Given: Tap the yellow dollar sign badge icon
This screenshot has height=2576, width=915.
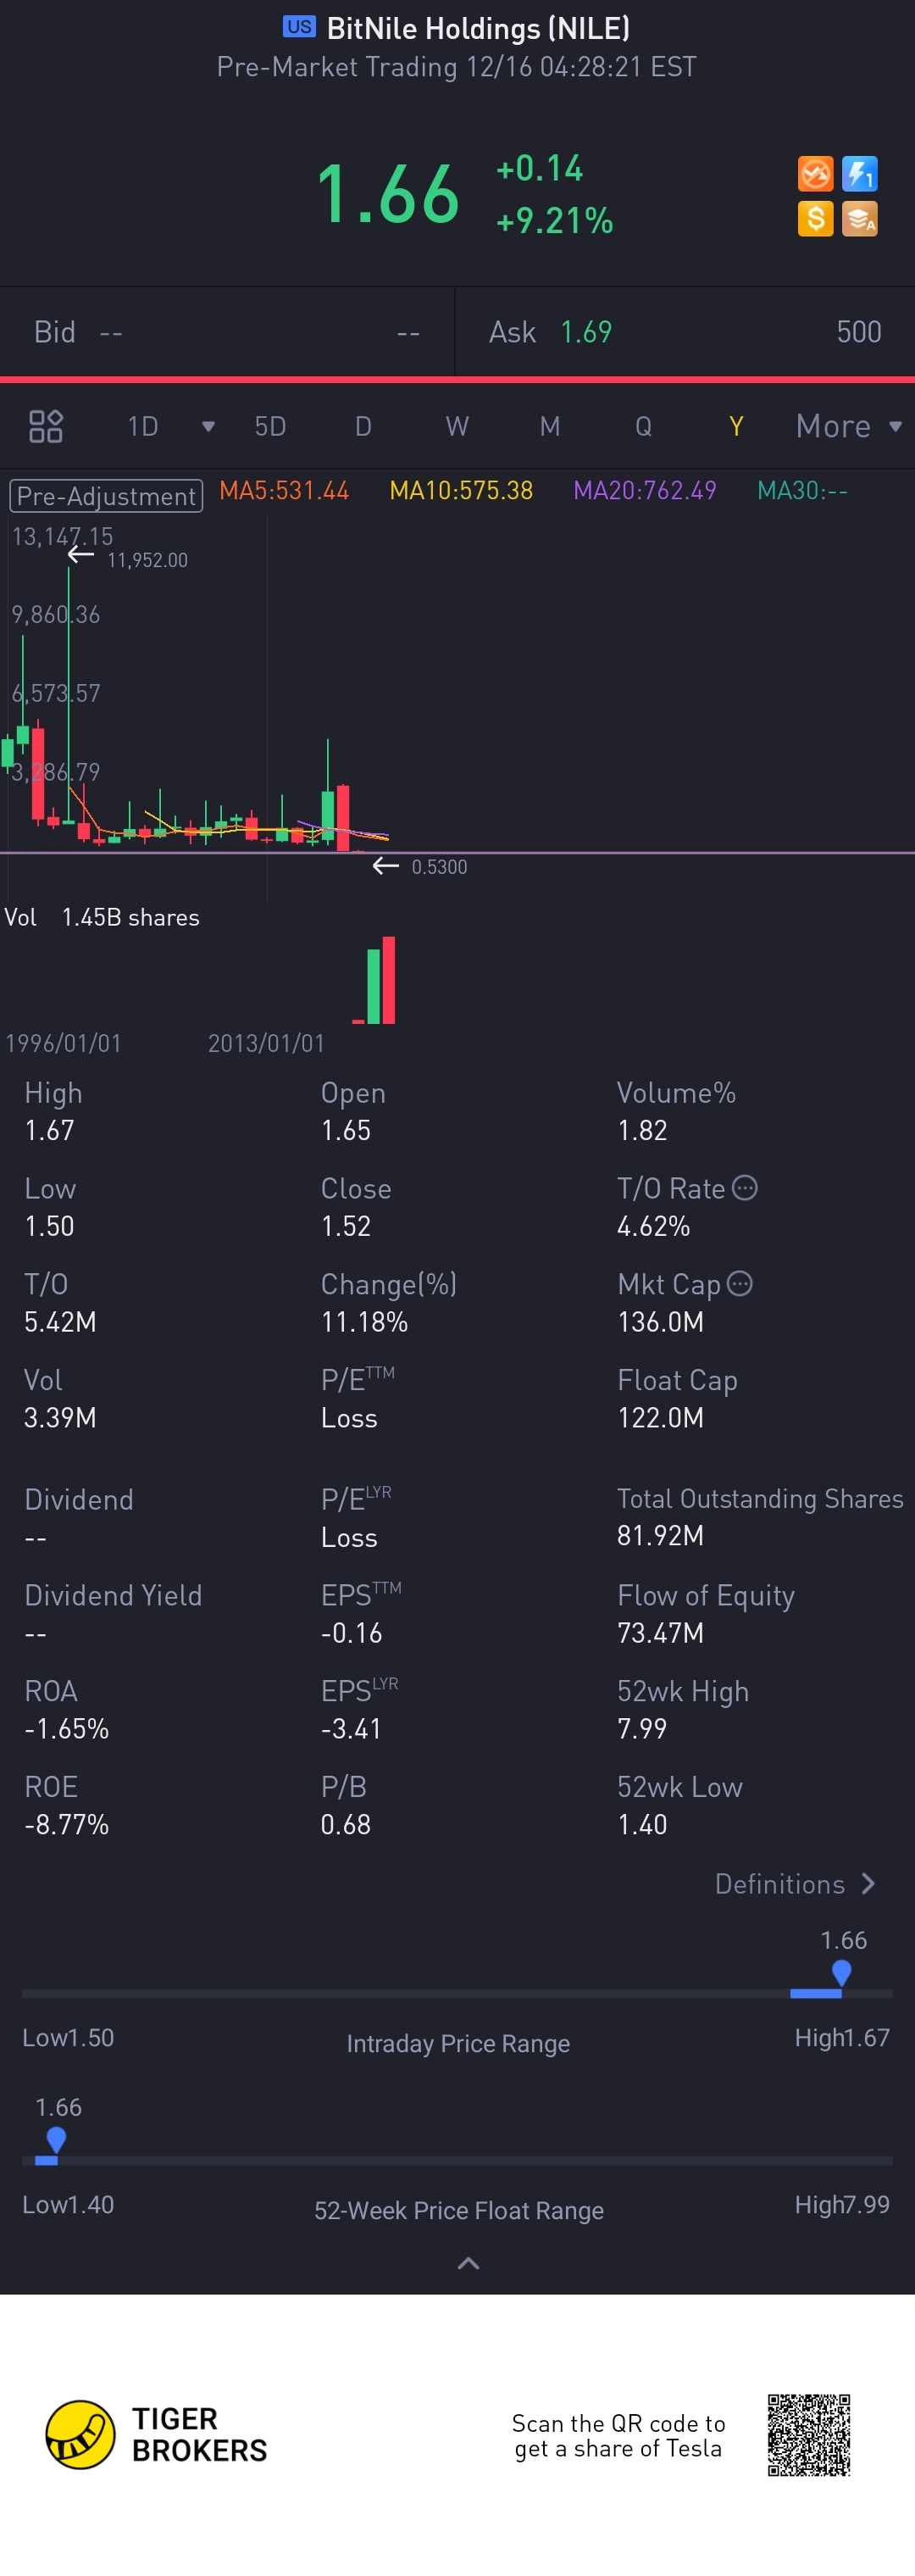Looking at the screenshot, I should (x=815, y=218).
